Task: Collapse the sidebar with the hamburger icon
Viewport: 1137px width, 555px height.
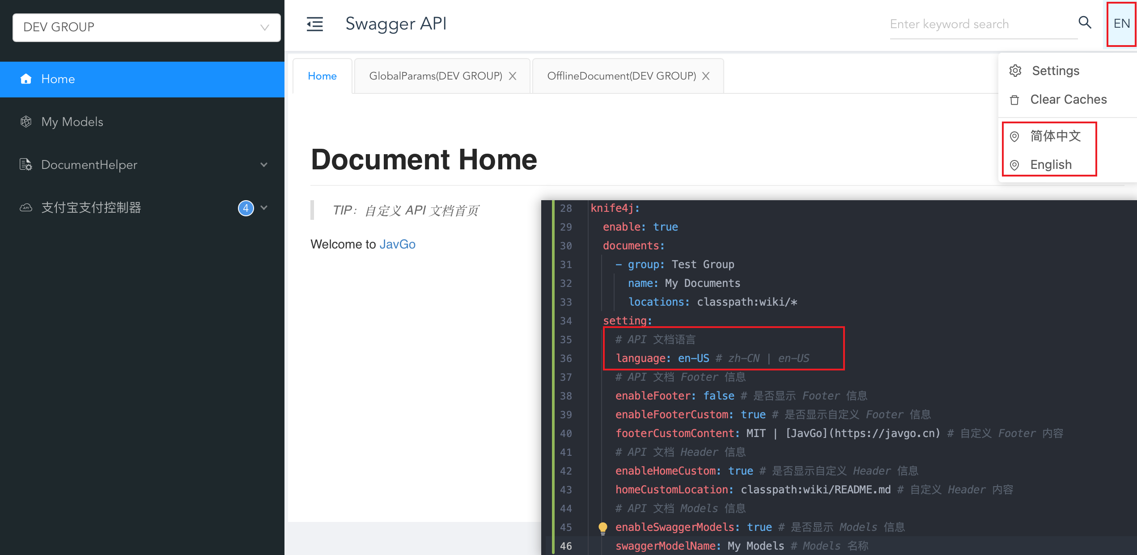Action: click(314, 24)
